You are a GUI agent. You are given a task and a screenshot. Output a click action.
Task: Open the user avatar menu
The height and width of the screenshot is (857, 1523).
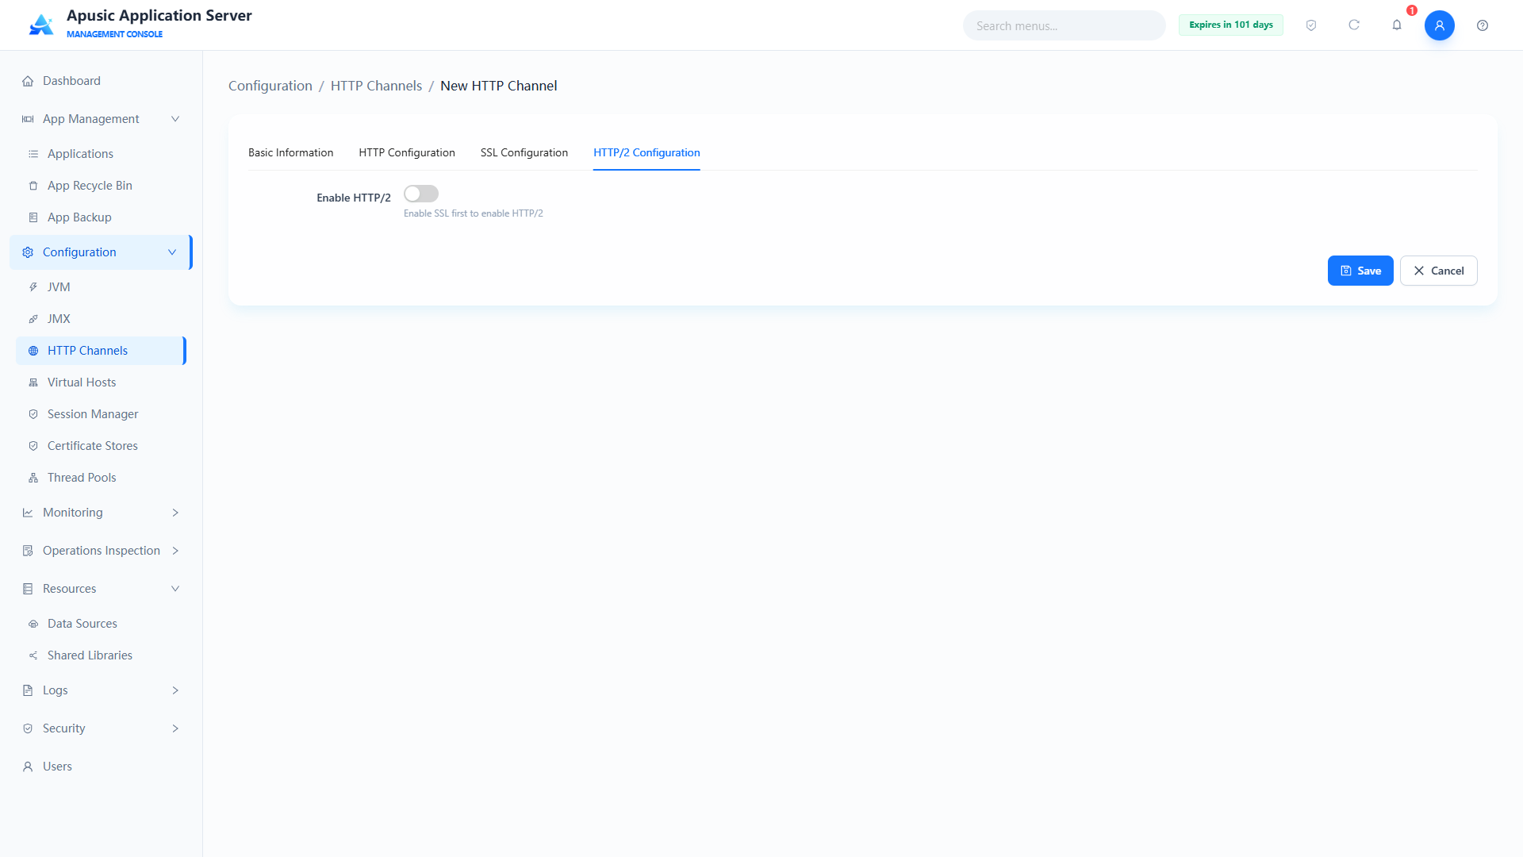tap(1440, 25)
